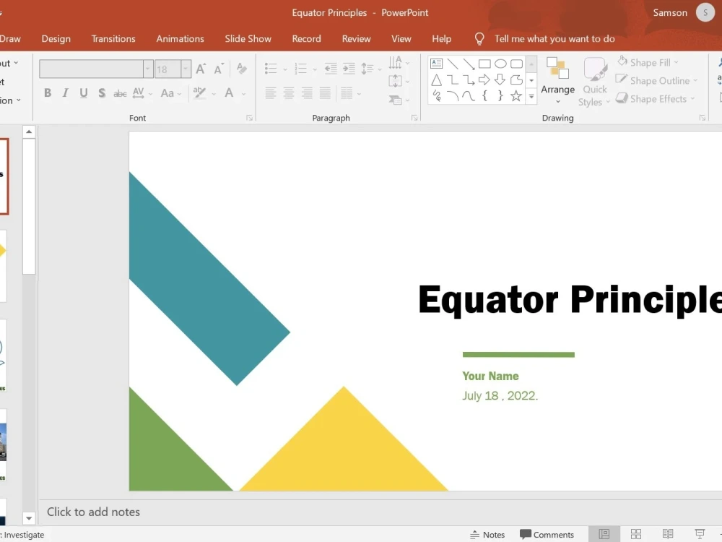Select the Elbow Connector shape

point(453,80)
